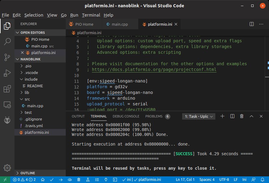The width and height of the screenshot is (269, 183).
Task: Open the Terminal menu in menu bar
Action: pyautogui.click(x=91, y=15)
